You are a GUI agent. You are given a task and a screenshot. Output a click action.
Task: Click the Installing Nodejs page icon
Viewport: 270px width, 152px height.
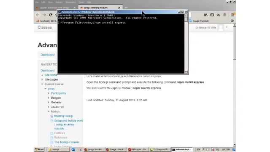point(51,116)
